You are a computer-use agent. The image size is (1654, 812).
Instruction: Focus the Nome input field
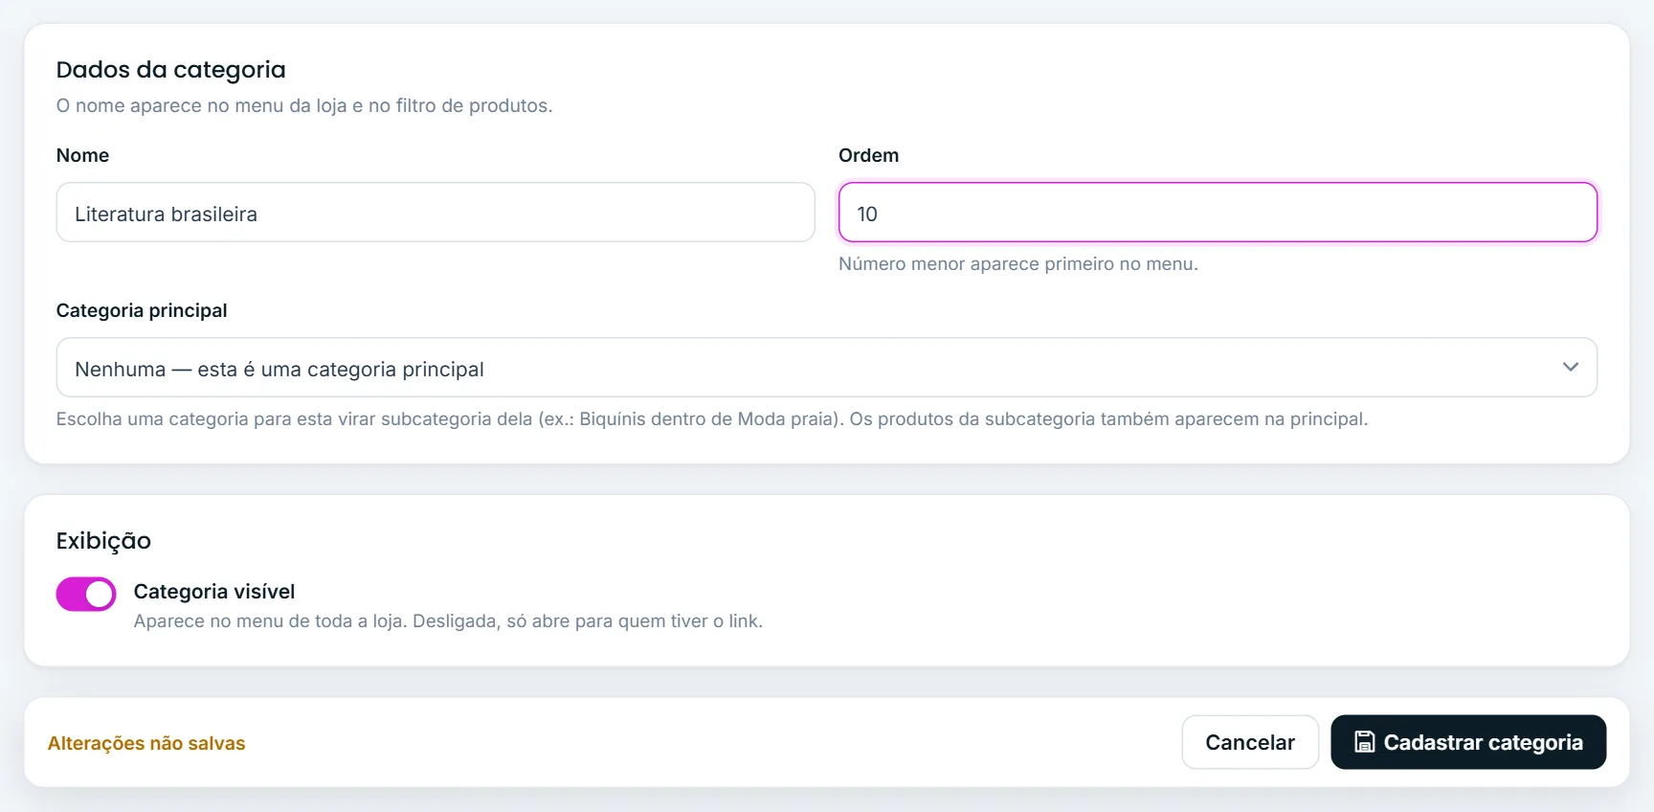point(436,213)
